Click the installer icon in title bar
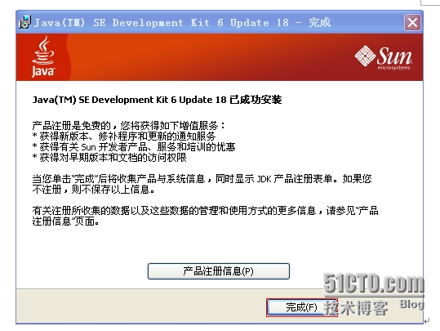Viewport: 440px width, 331px height. pyautogui.click(x=24, y=23)
